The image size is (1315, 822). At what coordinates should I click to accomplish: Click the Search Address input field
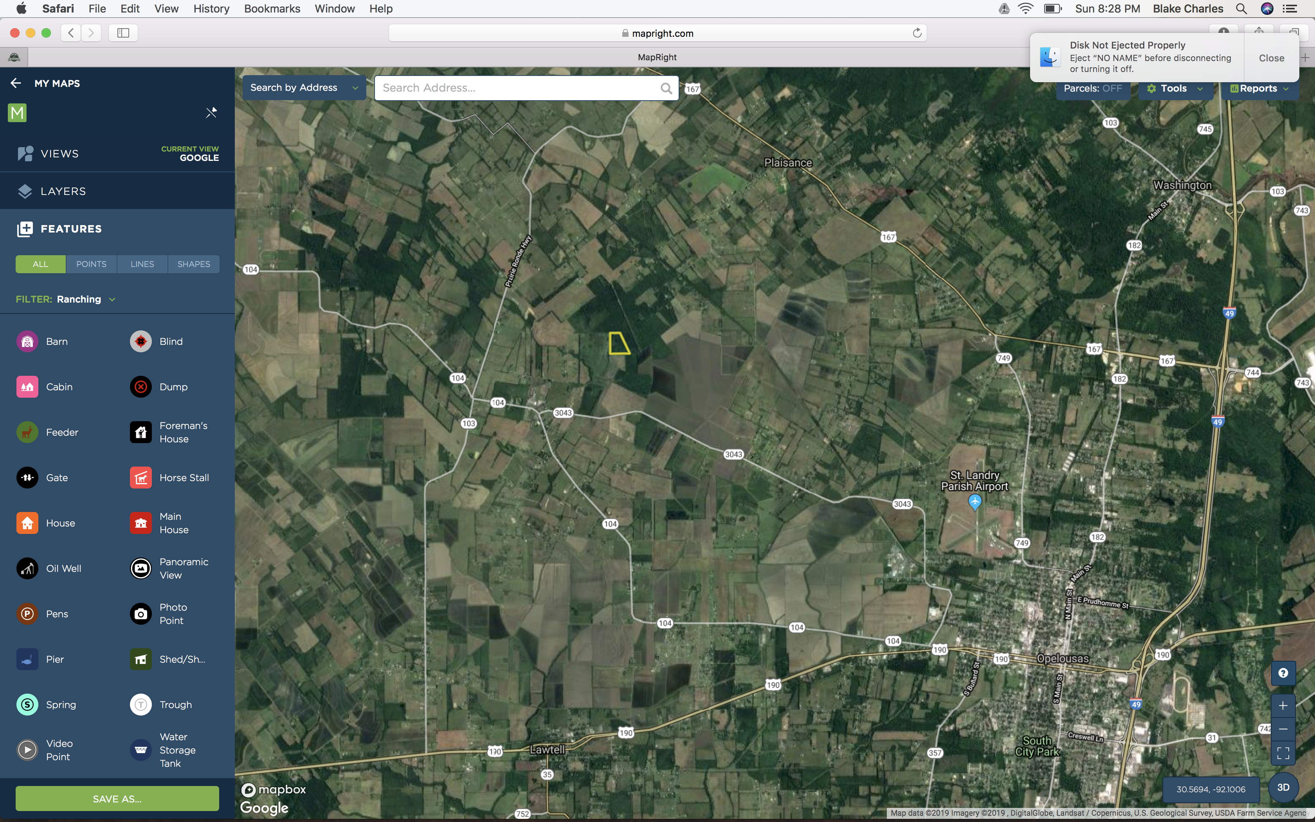(519, 88)
